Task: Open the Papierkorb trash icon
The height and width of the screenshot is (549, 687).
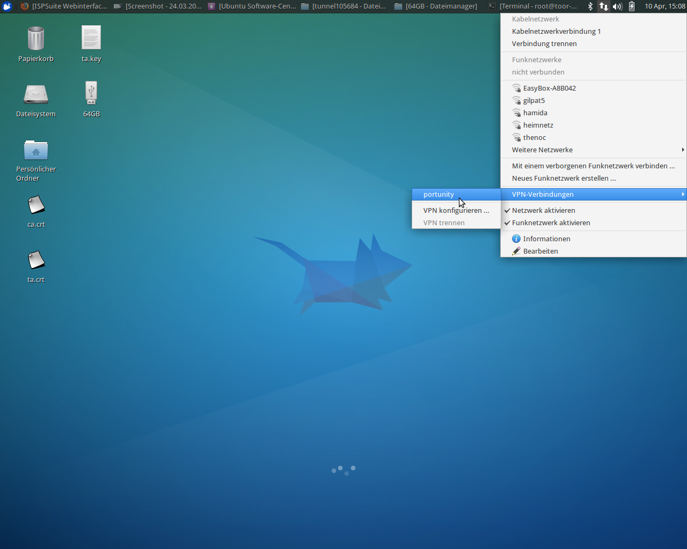Action: [x=35, y=40]
